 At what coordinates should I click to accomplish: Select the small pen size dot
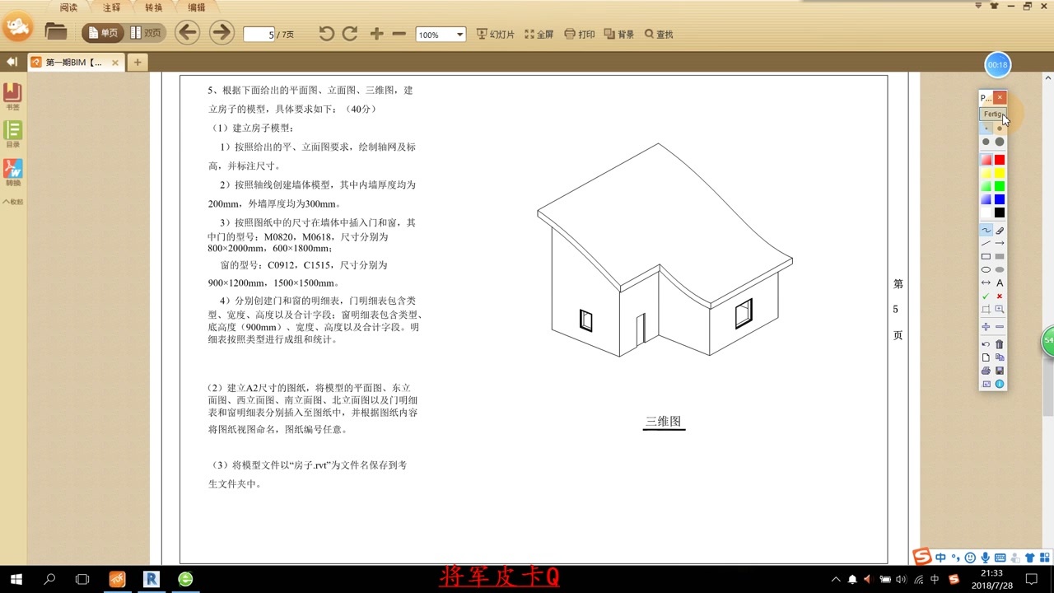tap(986, 128)
